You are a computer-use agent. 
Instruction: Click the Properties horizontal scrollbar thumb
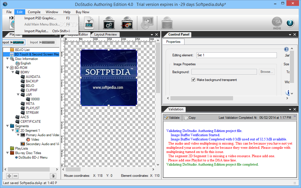(x=202, y=98)
